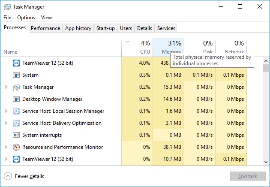
Task: Click the Delivery Optimization gear icon
Action: (x=16, y=123)
